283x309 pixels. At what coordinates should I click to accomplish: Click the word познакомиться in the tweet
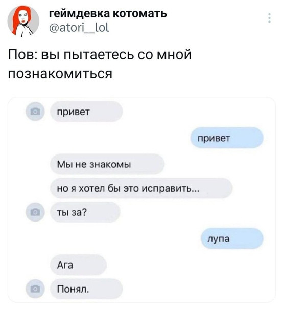60,73
